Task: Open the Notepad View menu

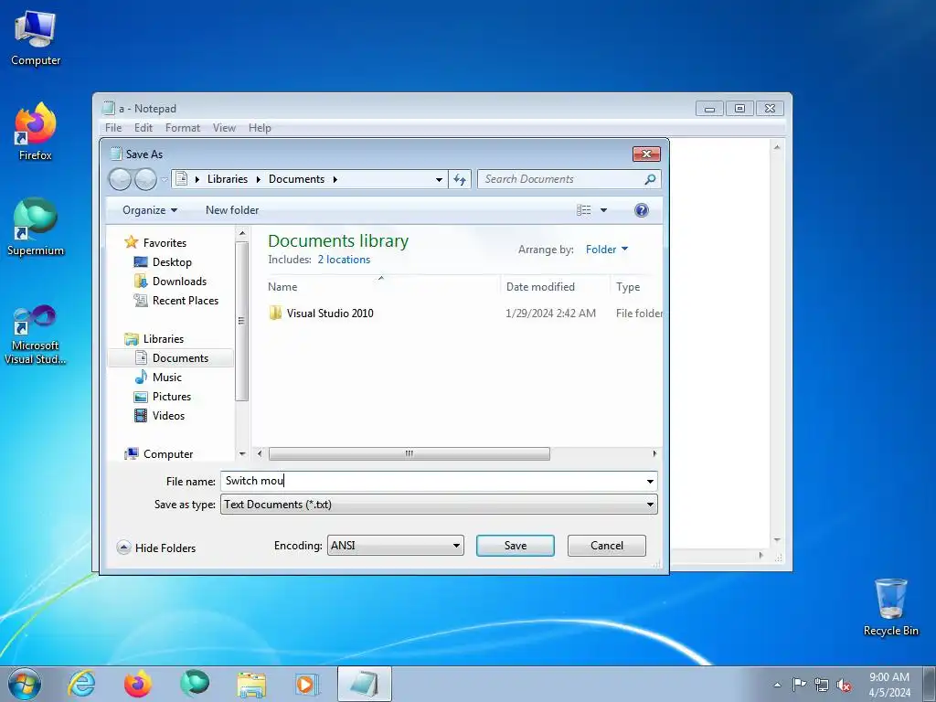Action: (224, 128)
